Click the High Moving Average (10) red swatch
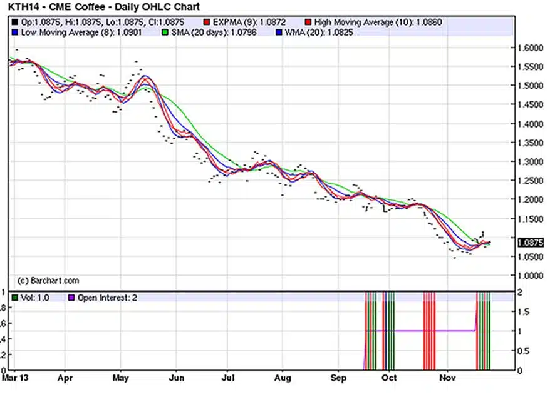This screenshot has width=550, height=402. tap(309, 21)
